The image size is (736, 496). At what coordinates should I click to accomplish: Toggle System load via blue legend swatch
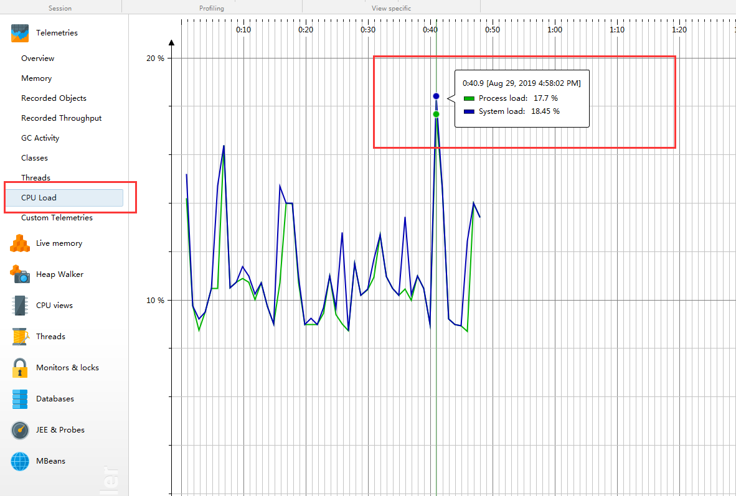coord(468,111)
